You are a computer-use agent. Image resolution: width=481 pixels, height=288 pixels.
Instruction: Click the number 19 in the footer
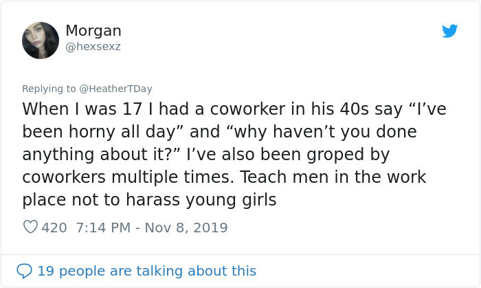[x=45, y=271]
